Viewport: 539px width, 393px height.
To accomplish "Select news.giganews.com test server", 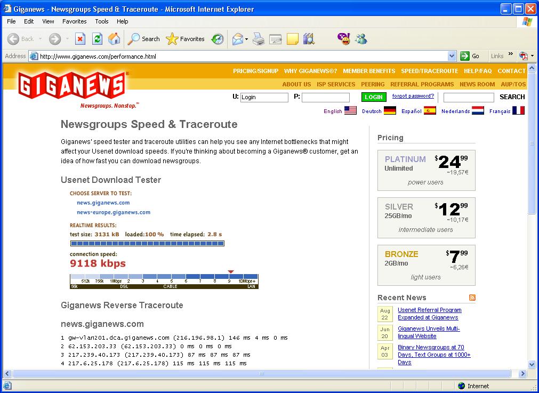I will click(103, 203).
